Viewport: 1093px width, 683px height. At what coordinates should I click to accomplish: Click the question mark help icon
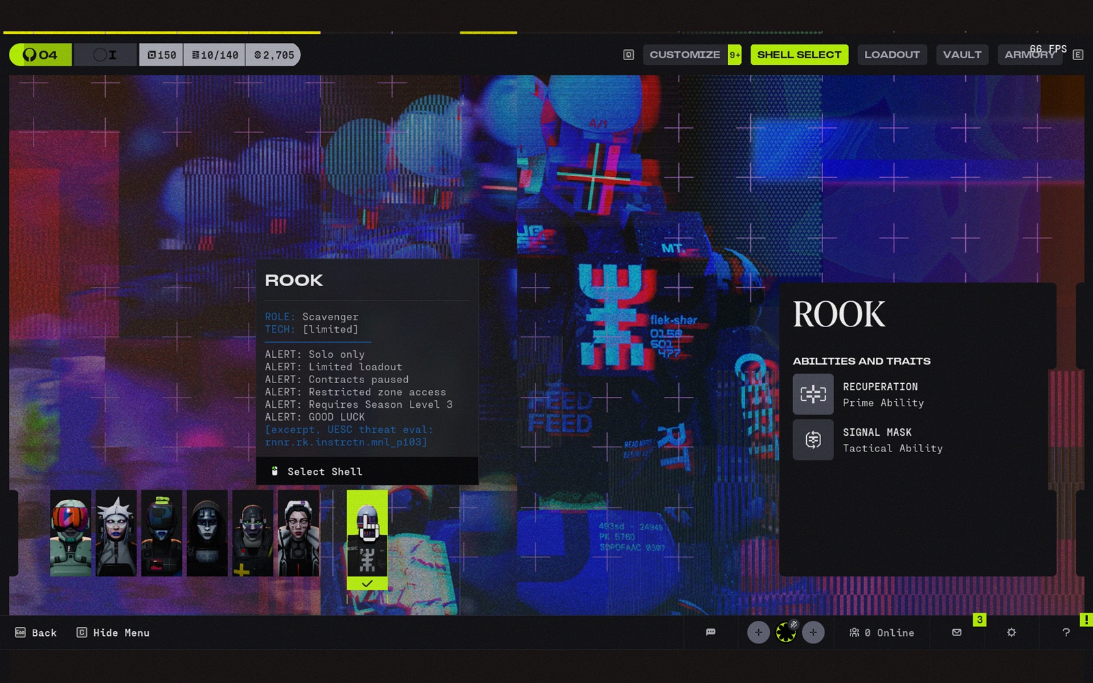click(x=1066, y=632)
